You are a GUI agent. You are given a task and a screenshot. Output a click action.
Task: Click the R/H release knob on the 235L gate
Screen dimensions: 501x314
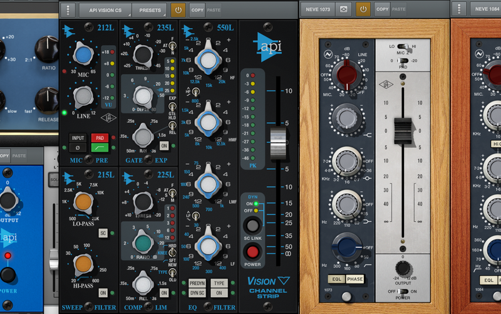coord(143,137)
